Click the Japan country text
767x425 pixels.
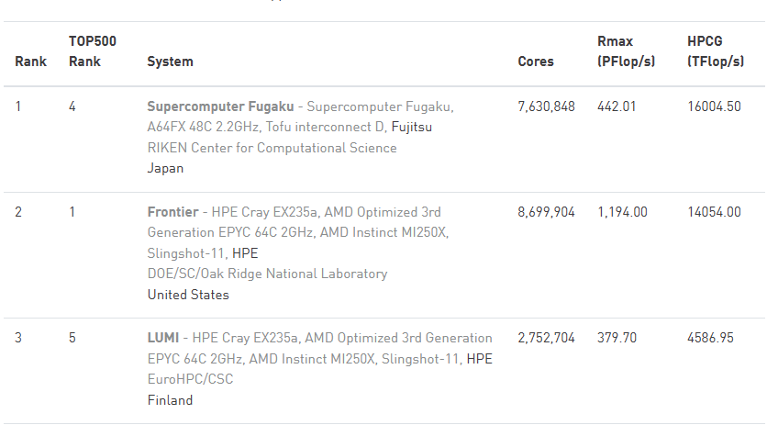tap(165, 168)
